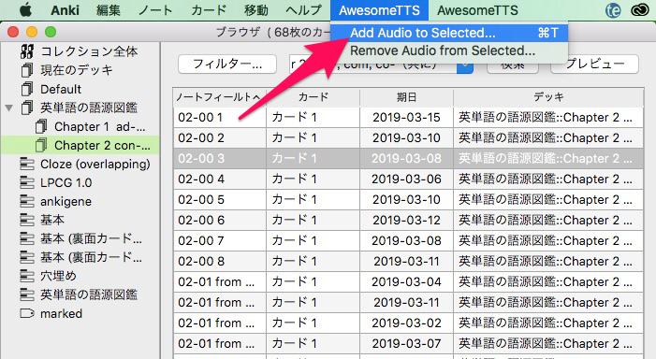Click the marked tag icon
This screenshot has height=359, width=656.
click(x=27, y=313)
